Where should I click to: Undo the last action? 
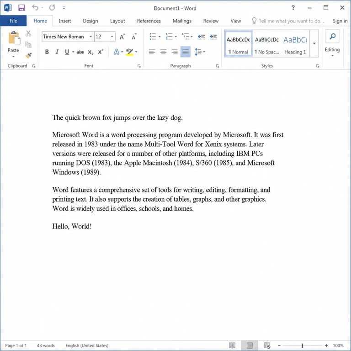tap(35, 8)
